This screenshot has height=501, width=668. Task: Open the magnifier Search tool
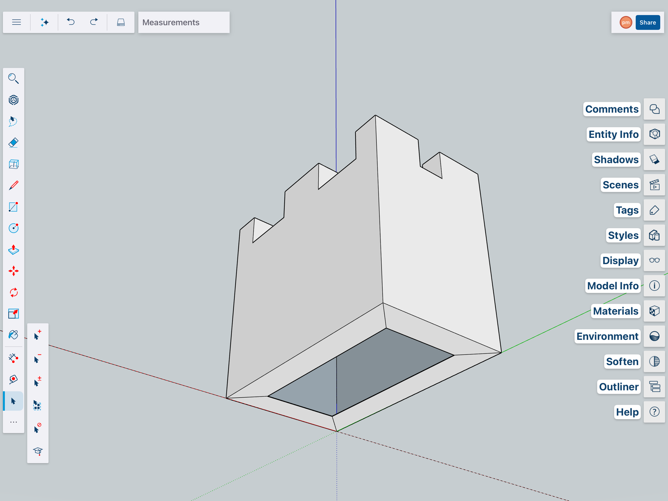[14, 79]
